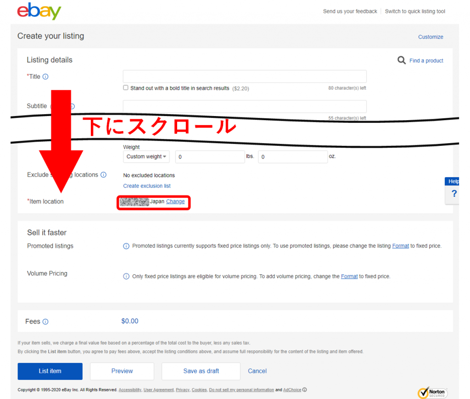Open Switch to quick listing tool
Viewport: 470px width, 399px height.
pyautogui.click(x=415, y=11)
